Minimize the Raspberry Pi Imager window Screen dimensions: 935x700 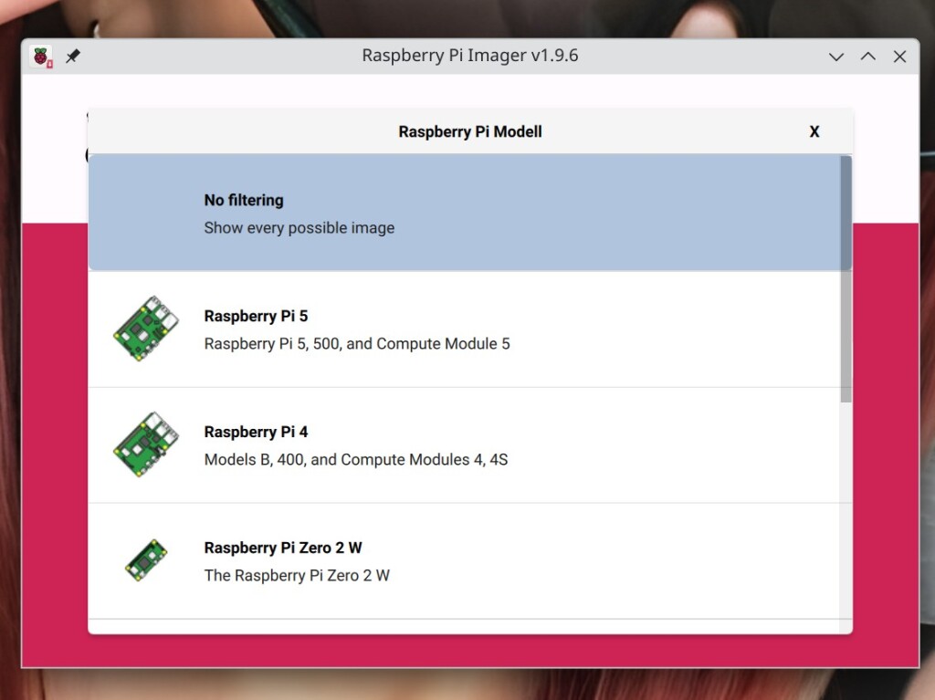pyautogui.click(x=836, y=57)
